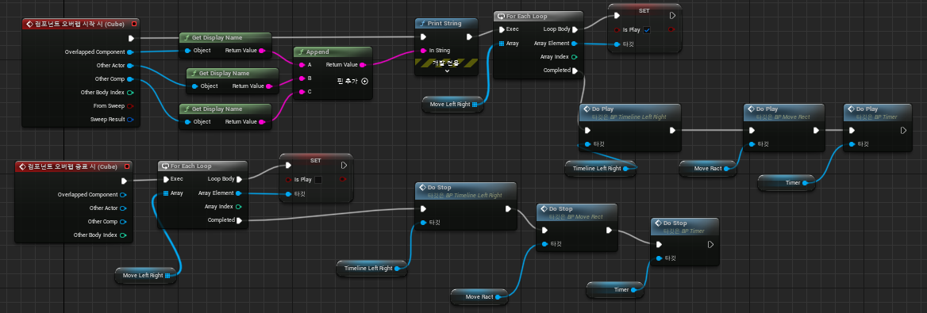Select the 컴포넌트 오버랩 종료 시 (Cube) event header
This screenshot has height=313, width=927.
tap(73, 166)
